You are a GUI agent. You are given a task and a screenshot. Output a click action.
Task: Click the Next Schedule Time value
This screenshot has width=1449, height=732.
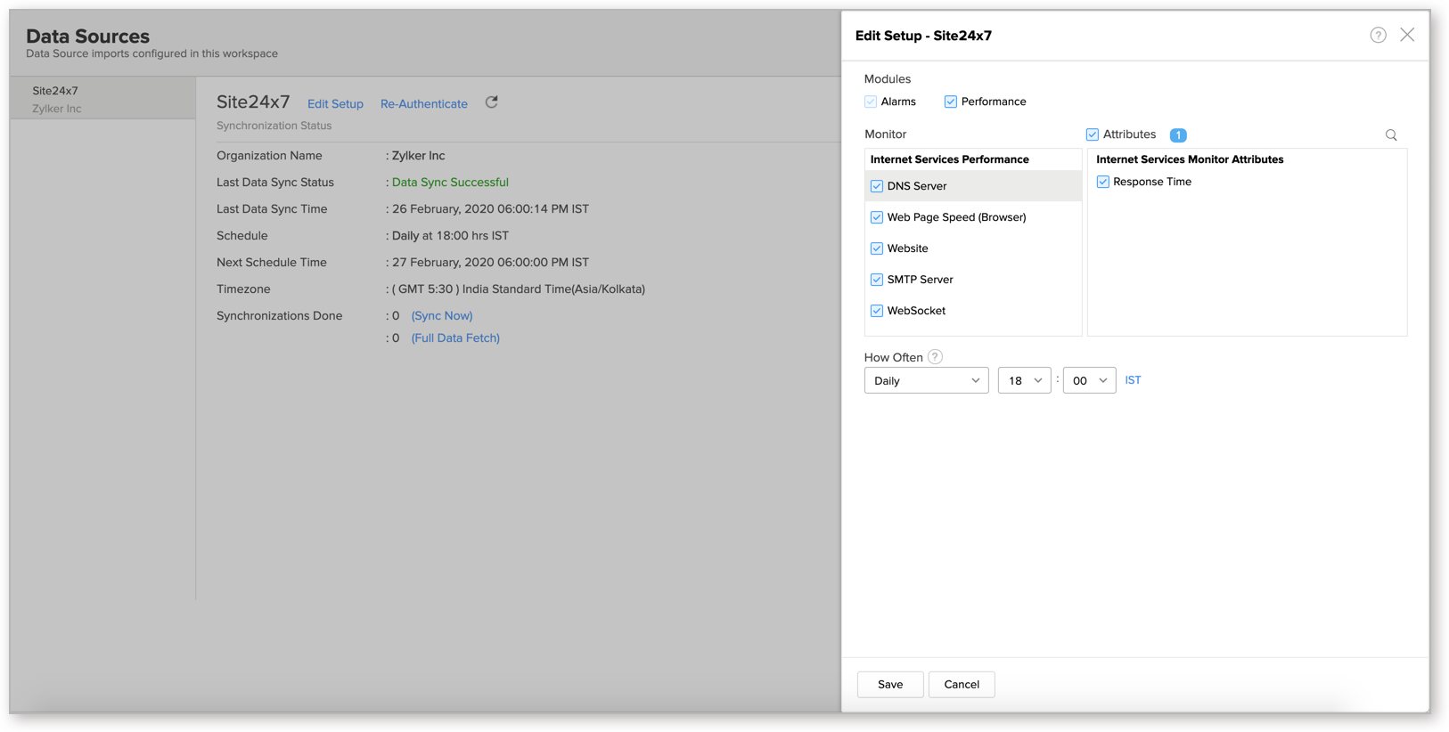point(490,263)
